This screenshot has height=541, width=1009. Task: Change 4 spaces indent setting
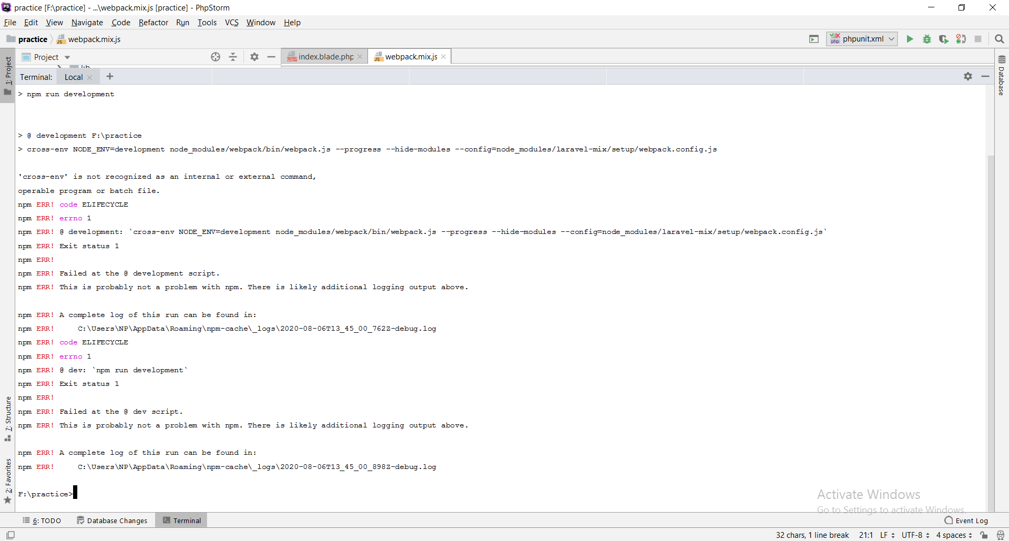click(954, 535)
